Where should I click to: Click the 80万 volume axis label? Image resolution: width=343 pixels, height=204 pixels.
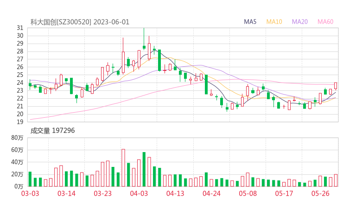17,138
